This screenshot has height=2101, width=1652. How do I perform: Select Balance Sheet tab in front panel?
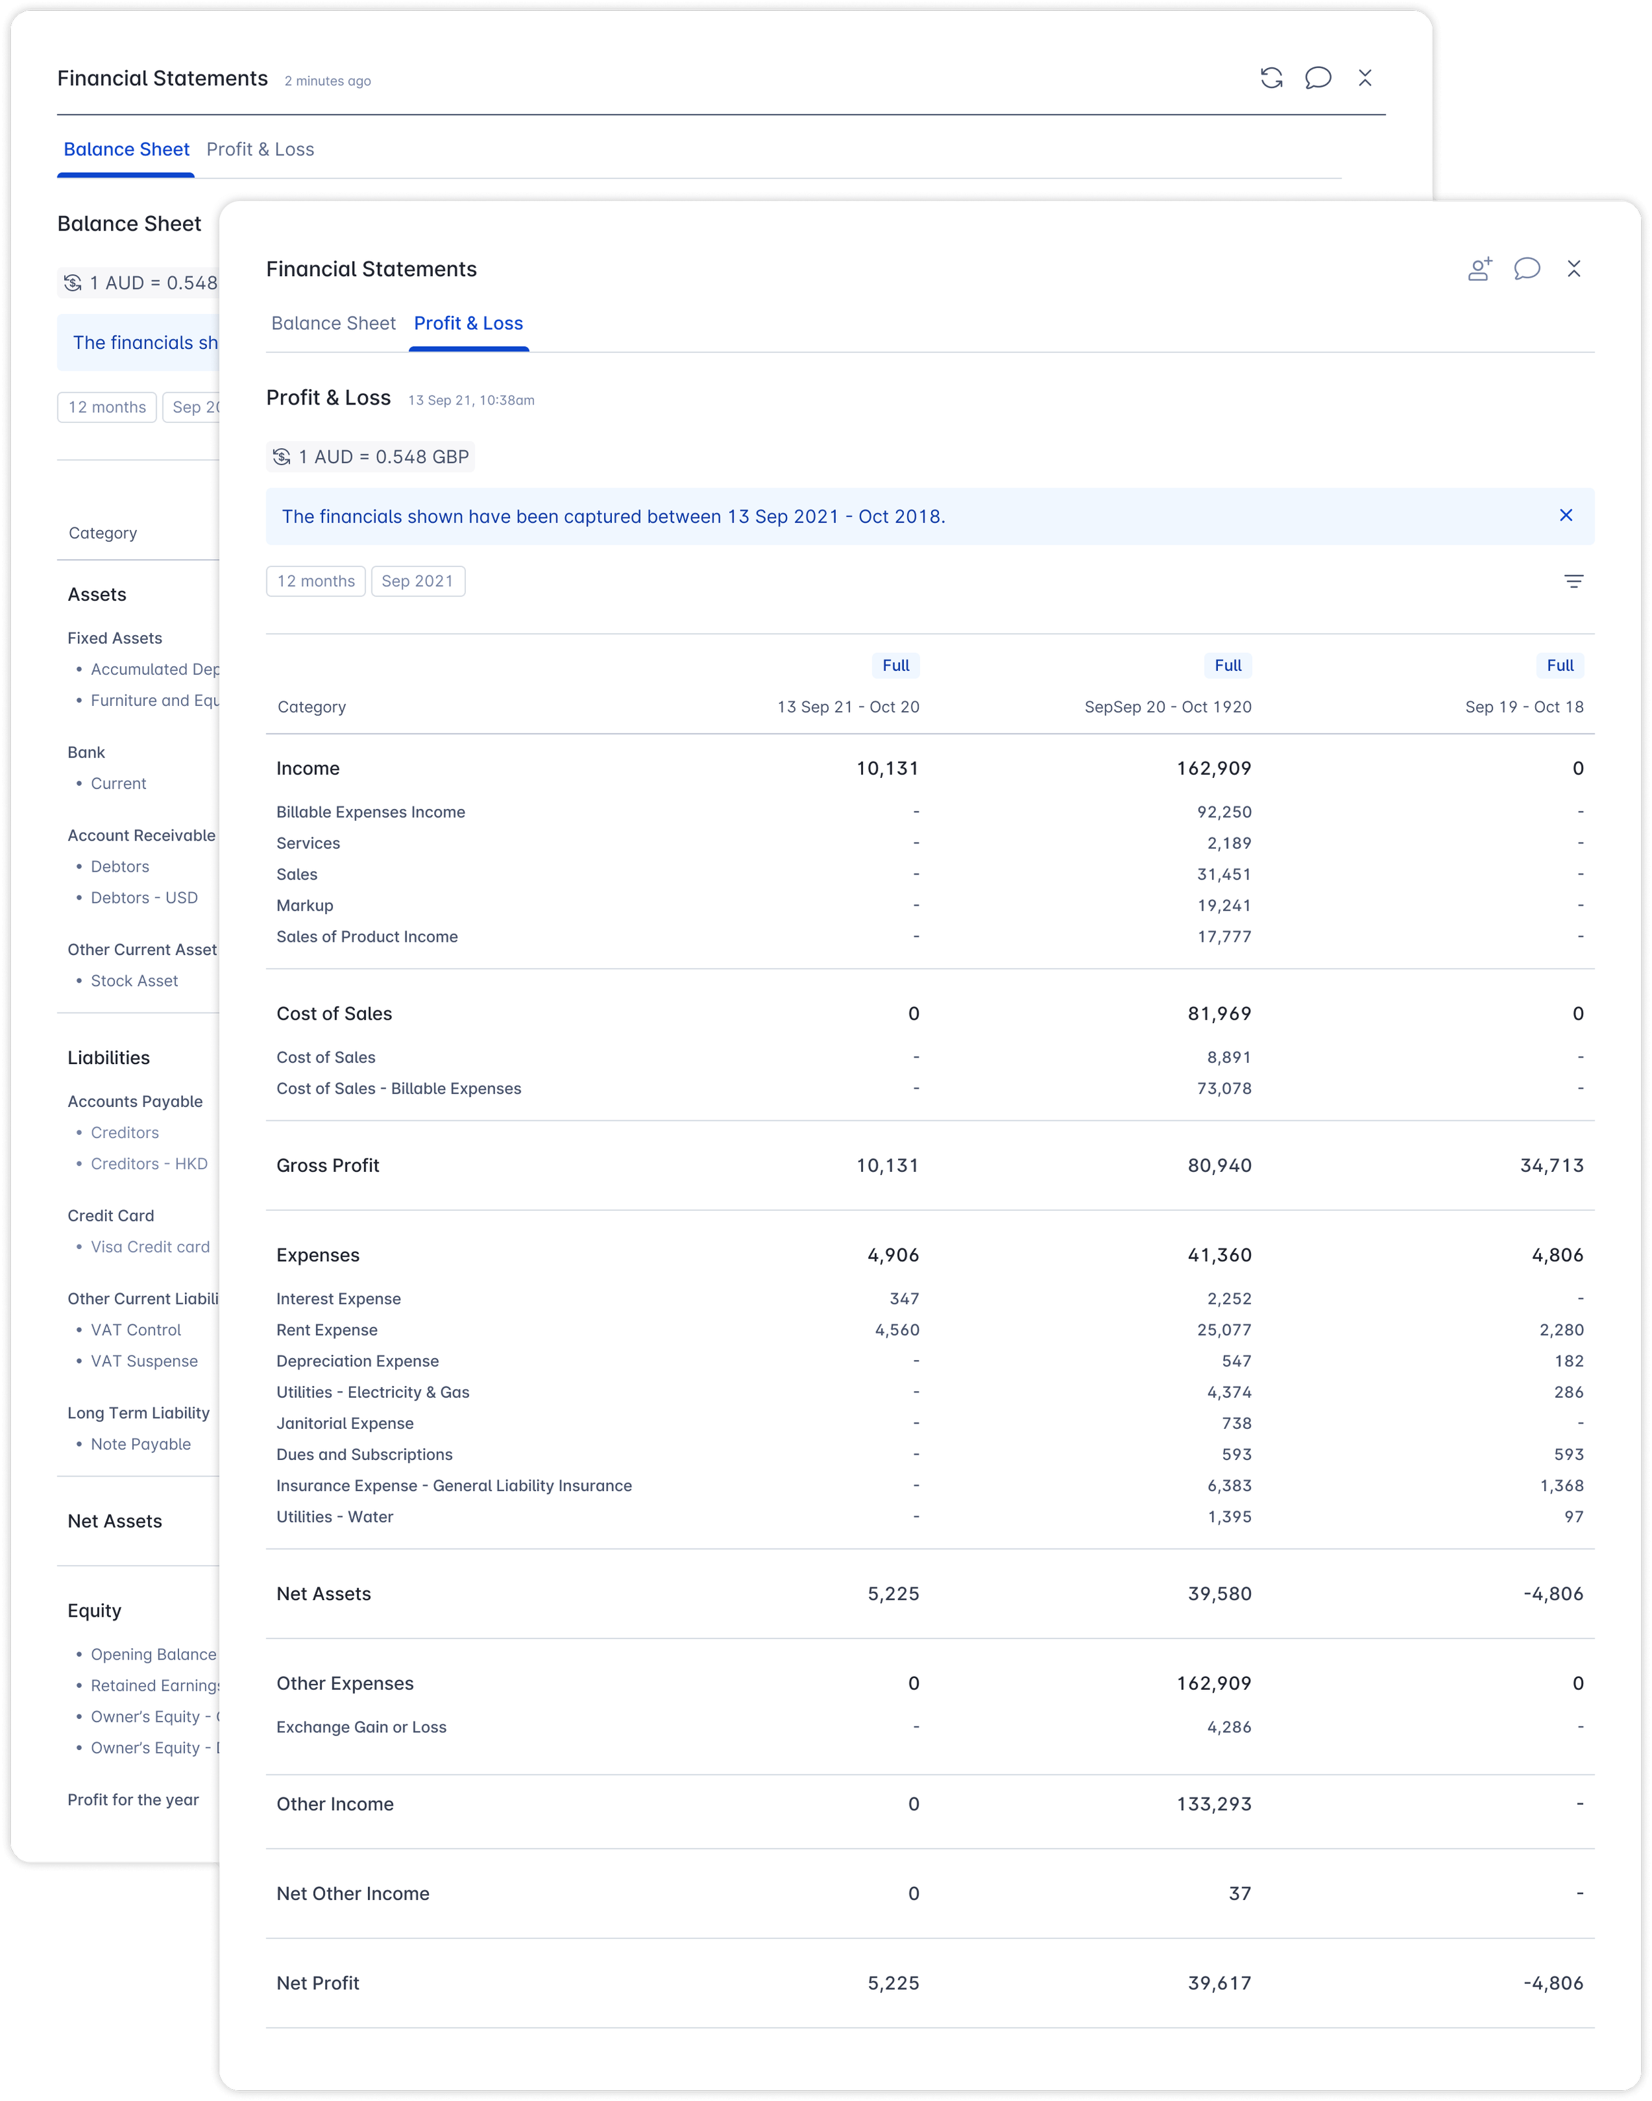[x=334, y=323]
